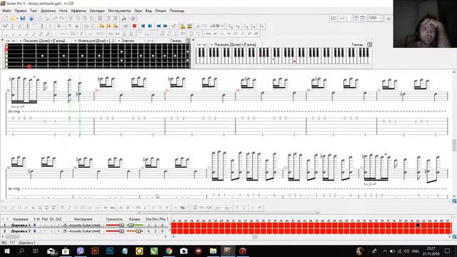Viewport: 457px width, 257px height.
Task: Adjust Баланс slider of Дорожка 1
Action: pyautogui.click(x=135, y=226)
